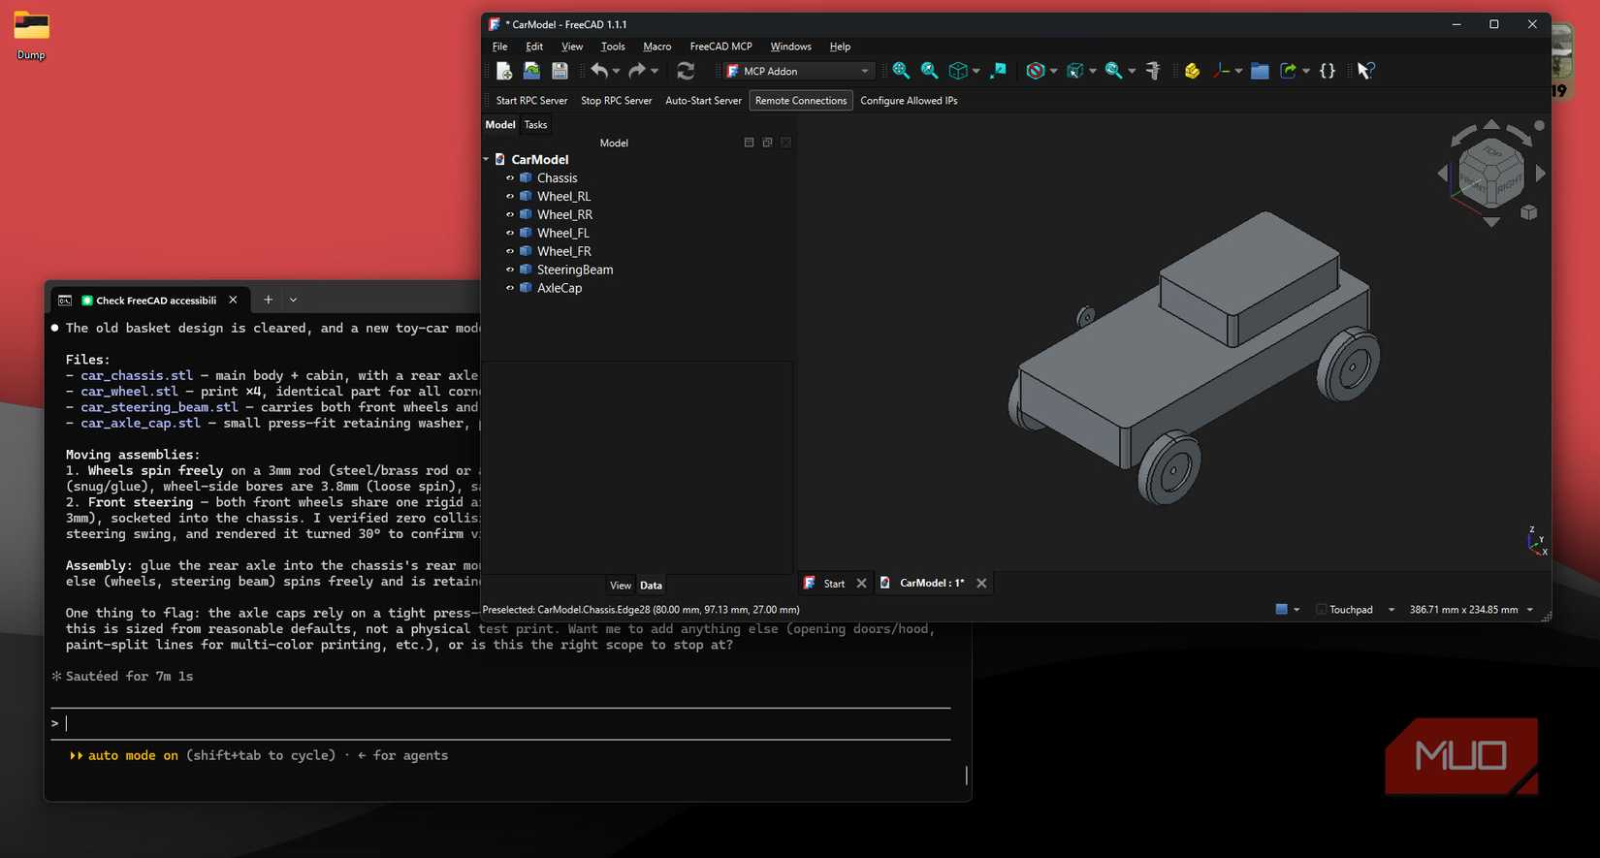1600x858 pixels.
Task: Switch to the Tasks tab
Action: [535, 125]
